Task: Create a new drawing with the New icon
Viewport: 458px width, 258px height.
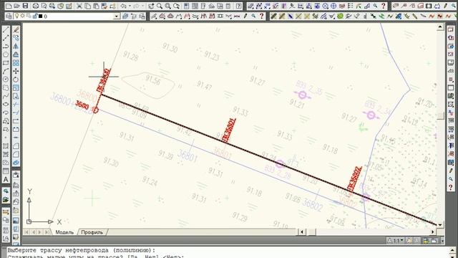Action: click(x=9, y=6)
